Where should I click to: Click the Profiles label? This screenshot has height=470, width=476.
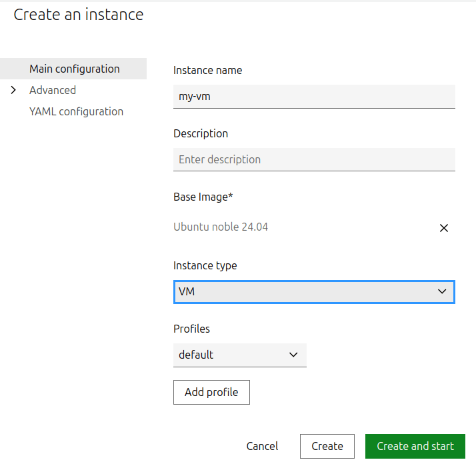[x=191, y=329]
